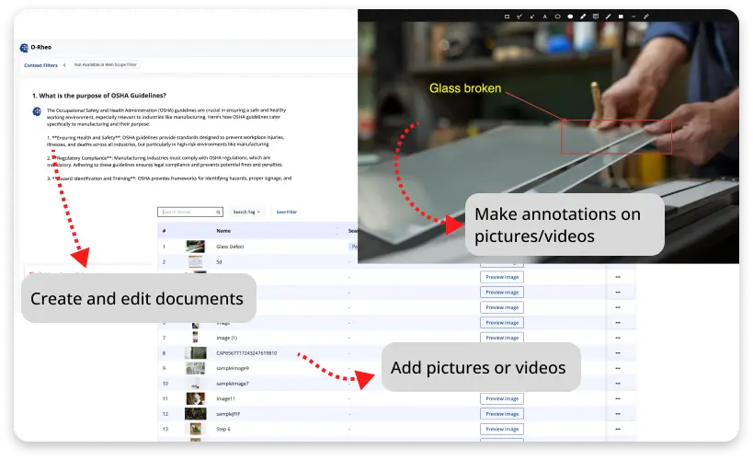This screenshot has width=753, height=460.
Task: Select the comment callout tool
Action: (596, 17)
